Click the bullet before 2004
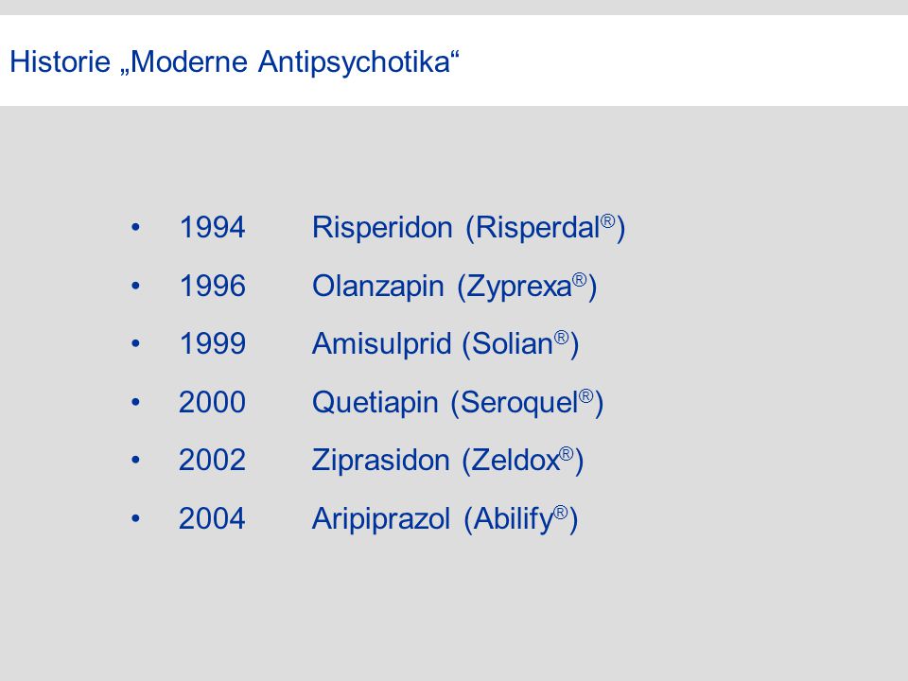This screenshot has height=681, width=908. coord(135,518)
